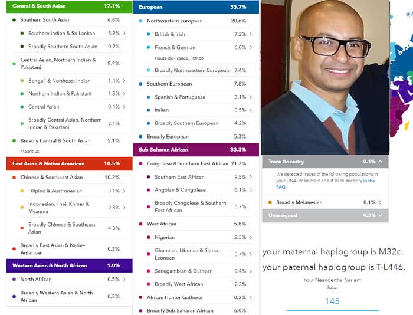Click the East Asian & Native American header

pos(68,163)
